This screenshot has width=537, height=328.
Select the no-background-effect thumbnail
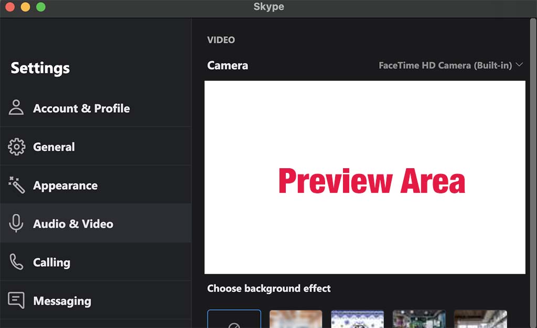click(x=234, y=319)
